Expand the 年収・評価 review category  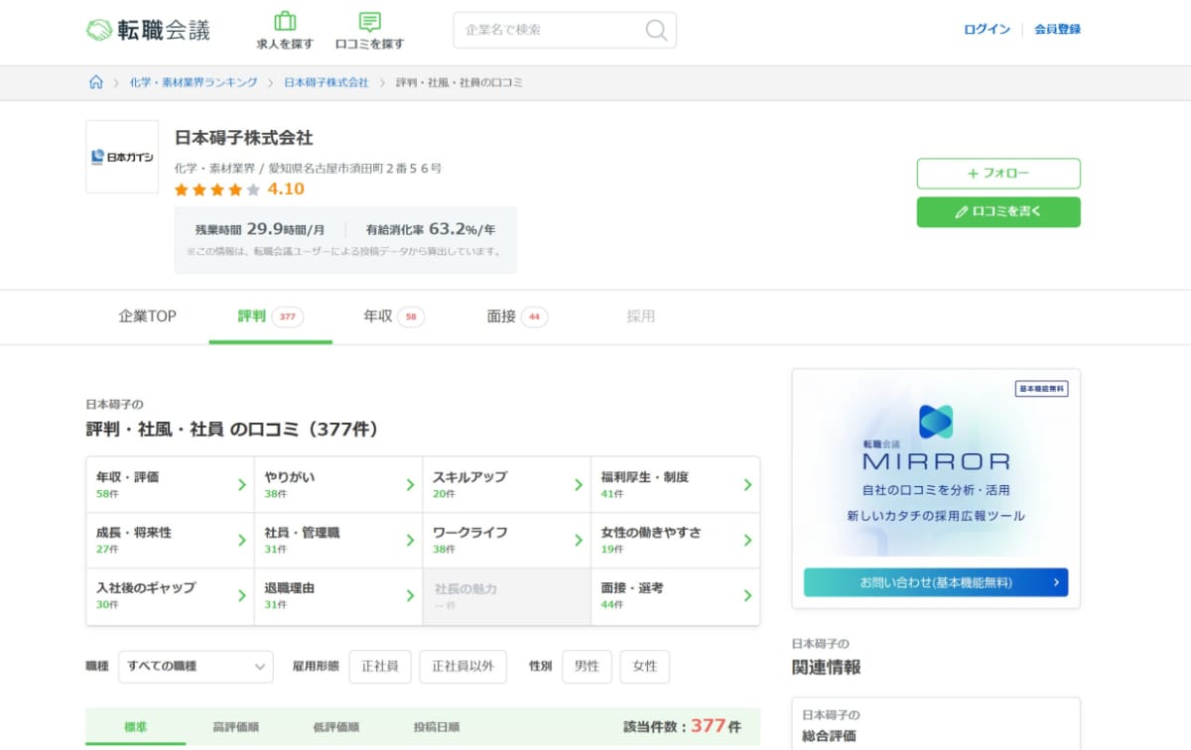pos(169,484)
